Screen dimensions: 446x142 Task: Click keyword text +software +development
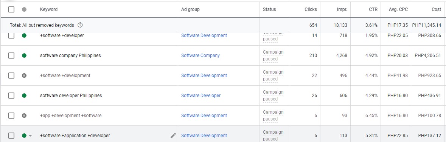pyautogui.click(x=65, y=76)
